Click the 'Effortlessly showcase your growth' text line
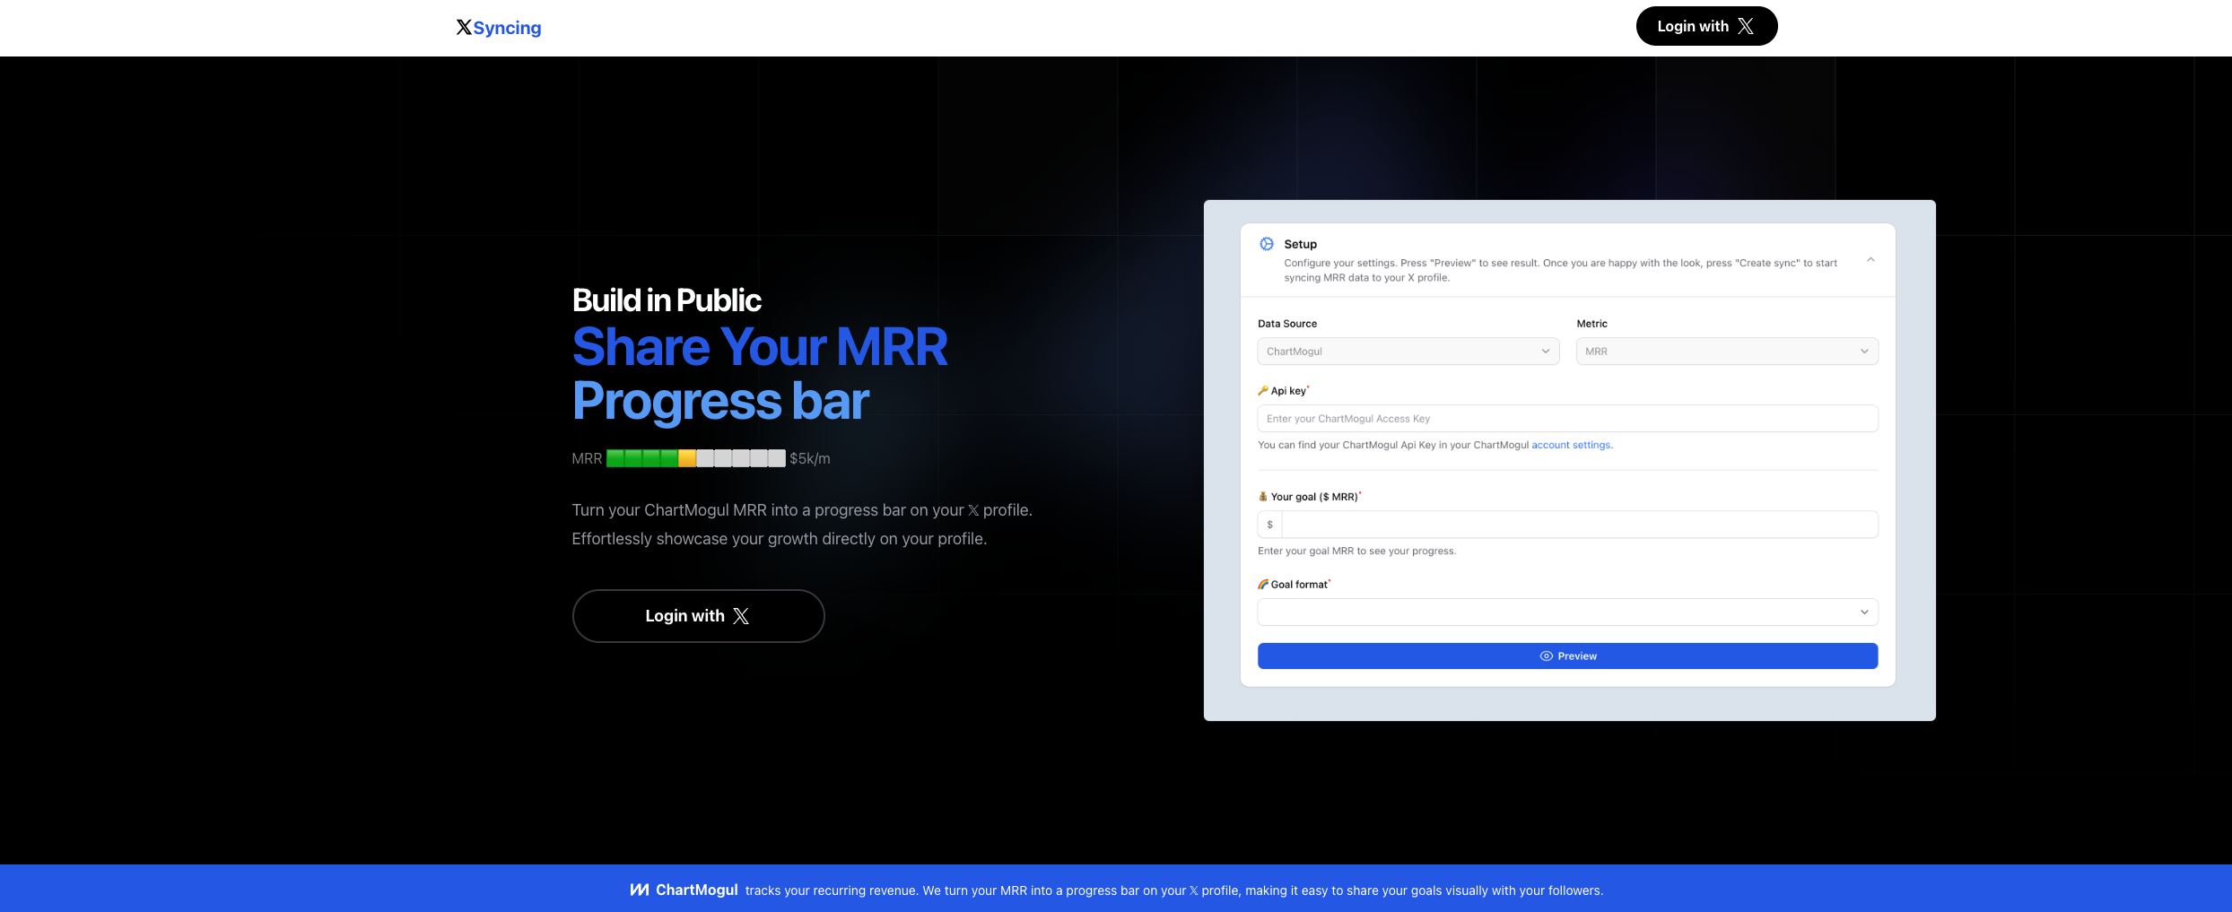 point(780,539)
